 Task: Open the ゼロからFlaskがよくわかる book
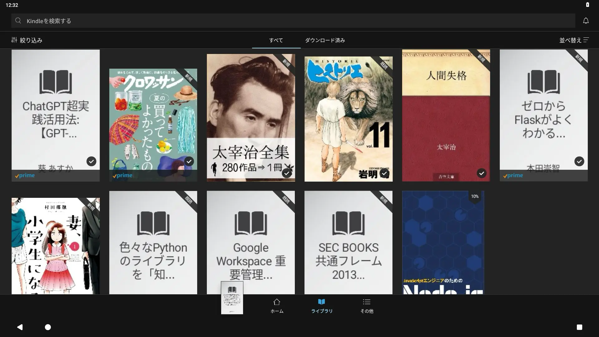[x=543, y=115]
